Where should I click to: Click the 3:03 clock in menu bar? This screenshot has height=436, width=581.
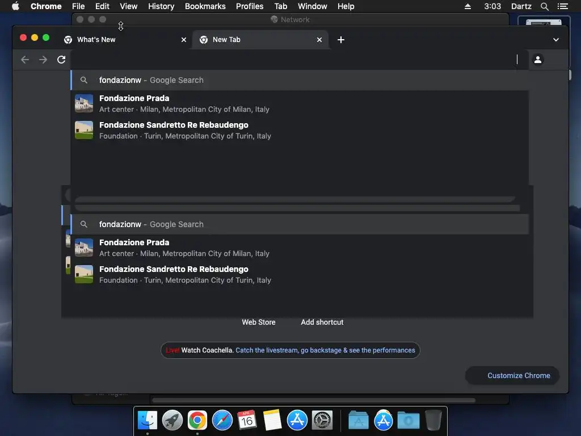coord(492,6)
